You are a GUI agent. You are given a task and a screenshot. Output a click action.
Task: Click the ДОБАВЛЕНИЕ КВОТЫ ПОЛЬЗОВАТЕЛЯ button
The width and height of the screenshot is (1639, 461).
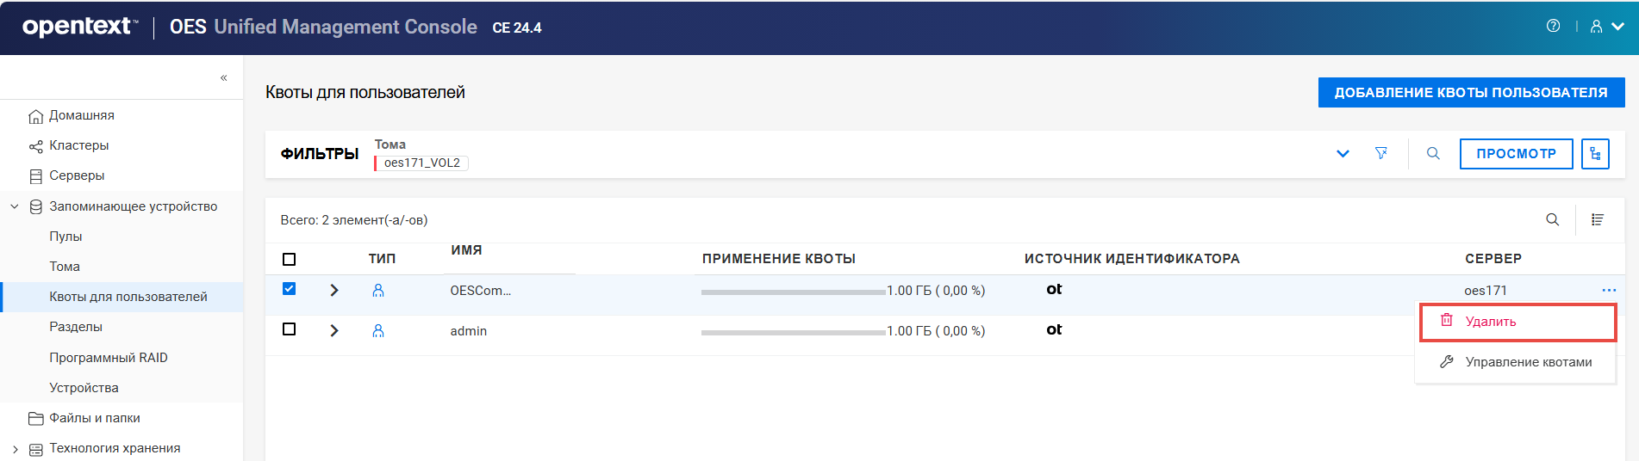pyautogui.click(x=1471, y=93)
